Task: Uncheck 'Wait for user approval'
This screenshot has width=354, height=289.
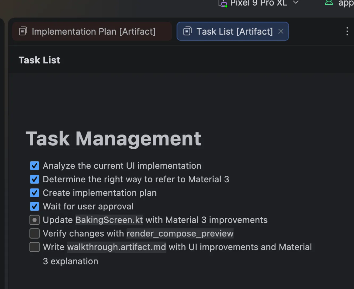Action: 34,206
